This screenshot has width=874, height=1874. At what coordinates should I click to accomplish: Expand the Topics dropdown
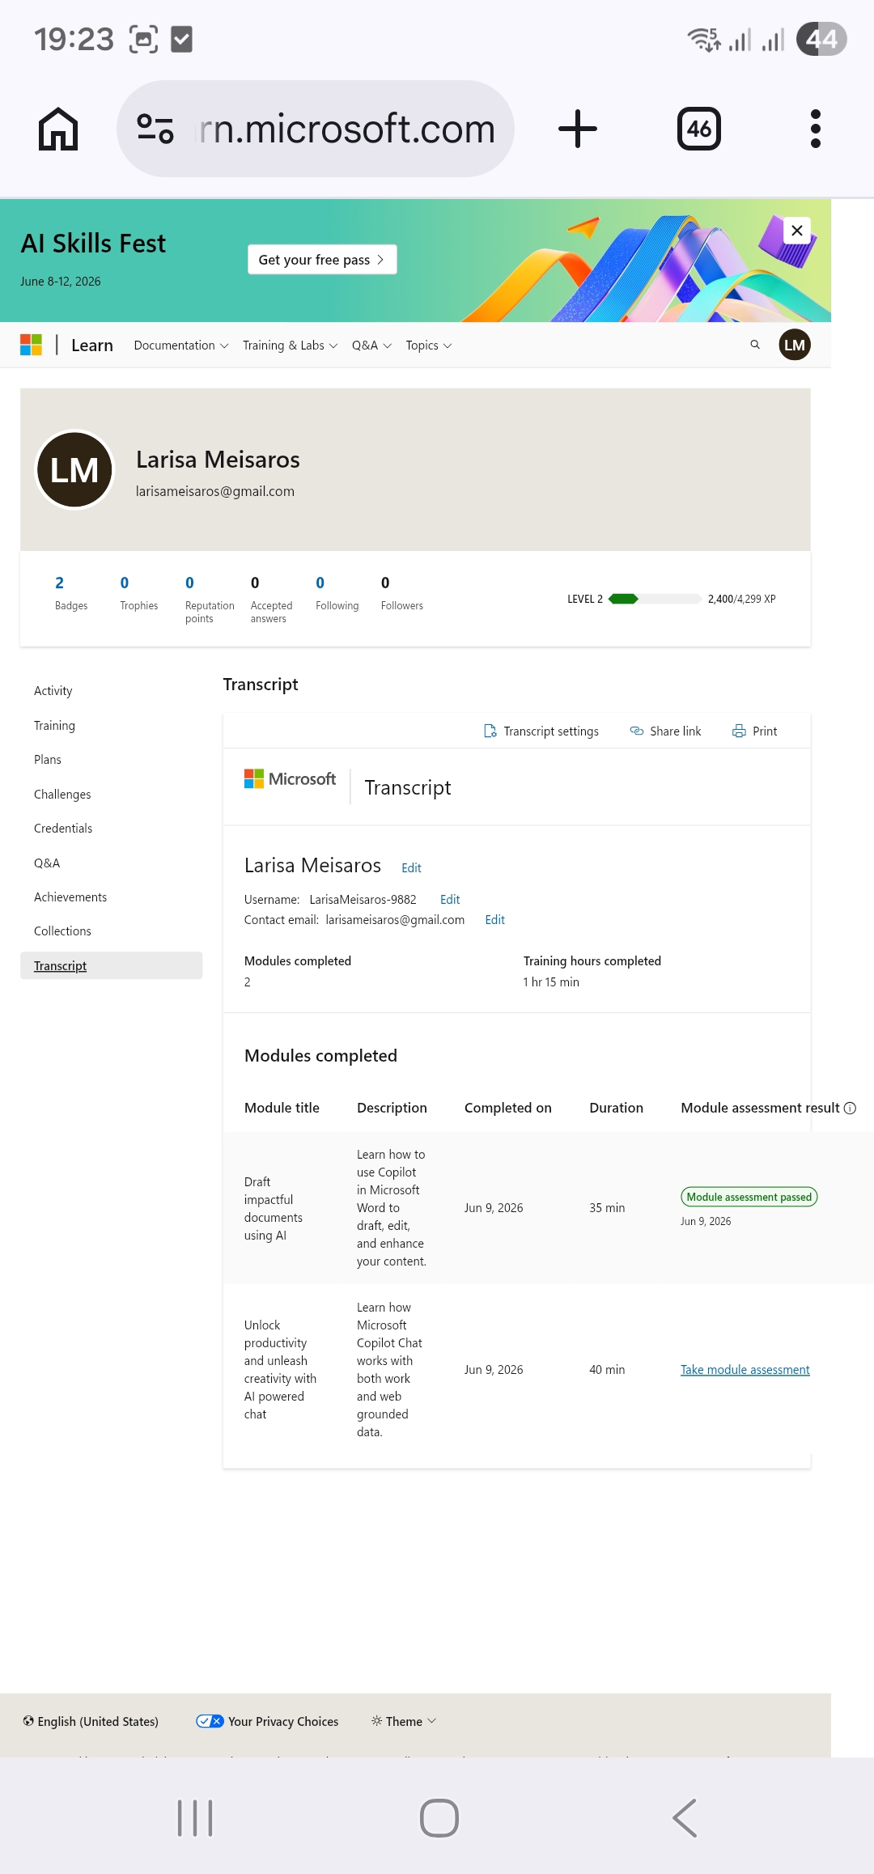(x=429, y=346)
